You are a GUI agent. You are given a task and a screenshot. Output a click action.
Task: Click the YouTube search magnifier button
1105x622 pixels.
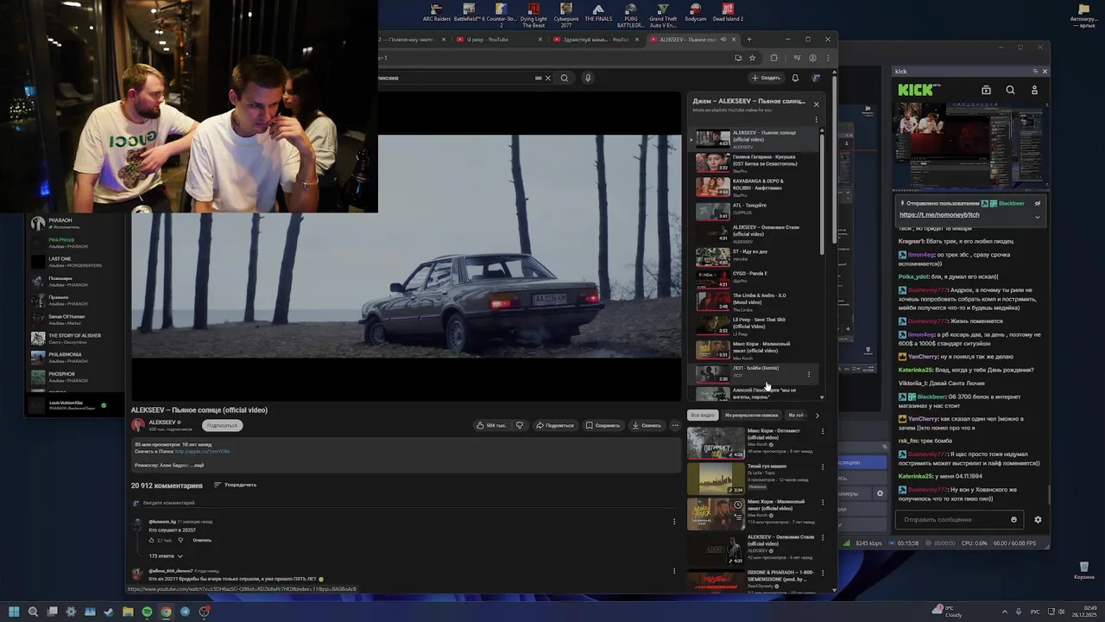click(x=565, y=78)
